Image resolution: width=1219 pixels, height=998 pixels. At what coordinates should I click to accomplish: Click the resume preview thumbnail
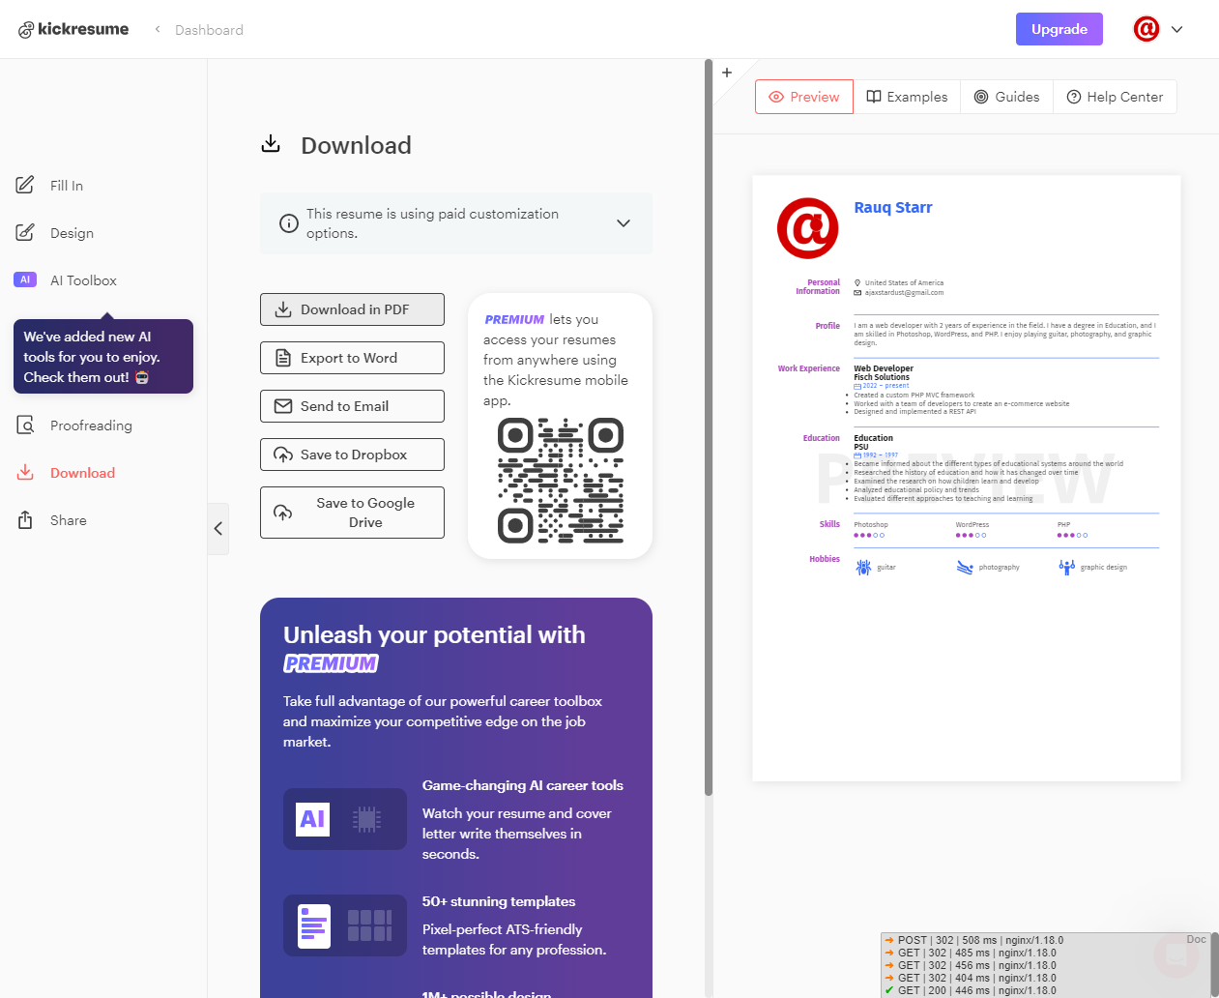pos(967,478)
